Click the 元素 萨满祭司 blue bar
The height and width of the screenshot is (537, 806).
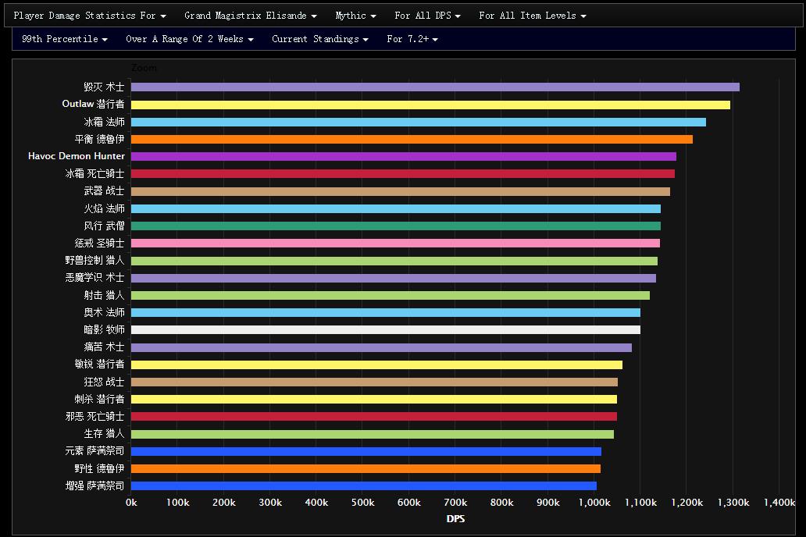[x=366, y=451]
